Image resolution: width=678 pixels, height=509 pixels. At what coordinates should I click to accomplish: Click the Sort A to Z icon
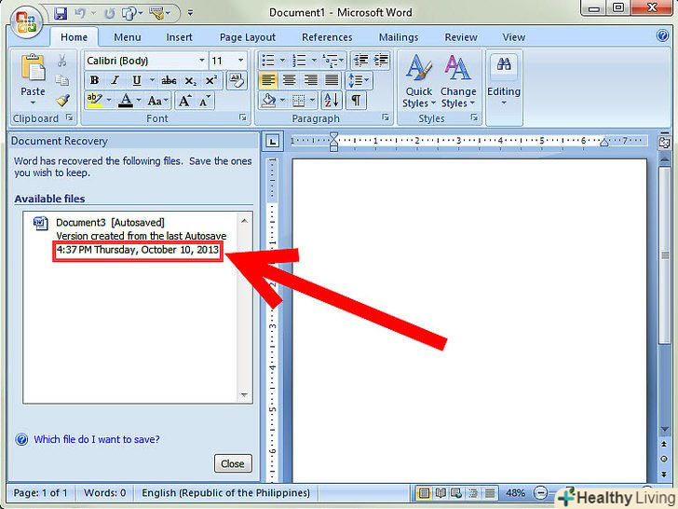coord(332,101)
